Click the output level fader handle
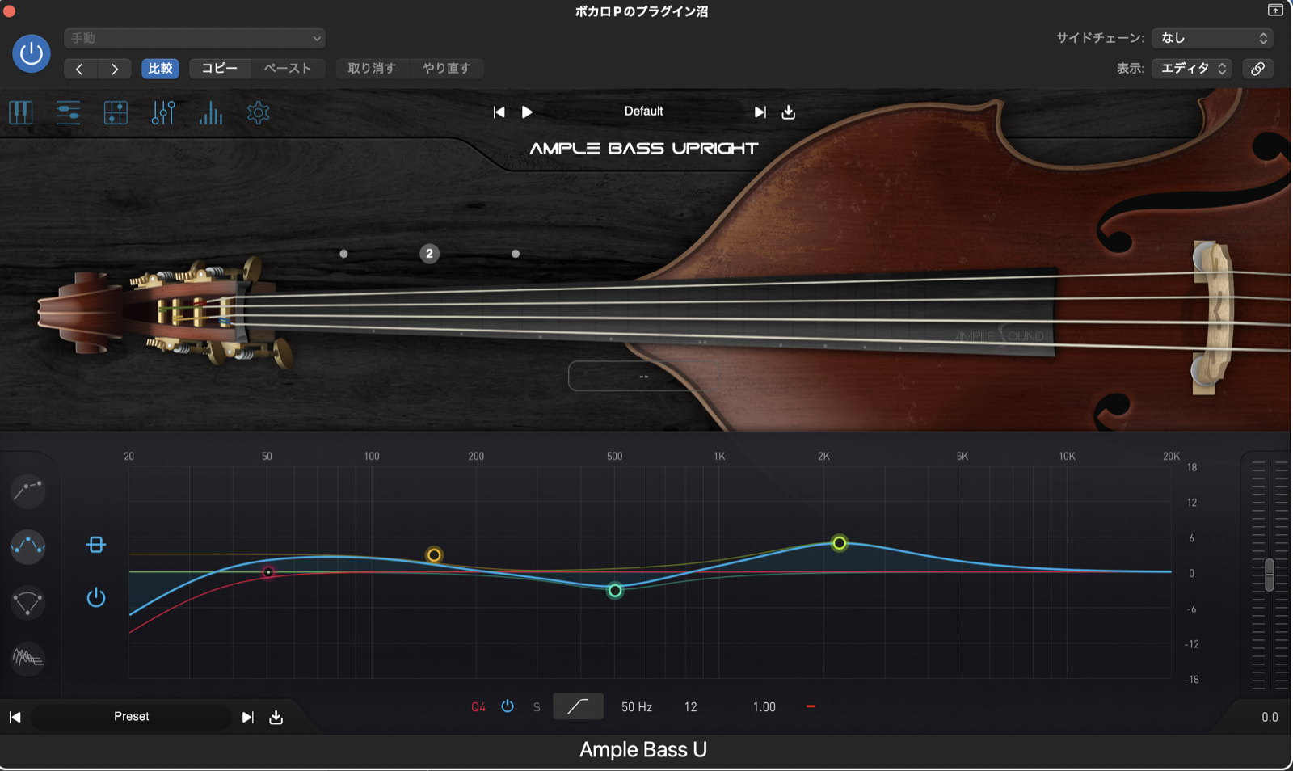The image size is (1293, 771). (1270, 575)
